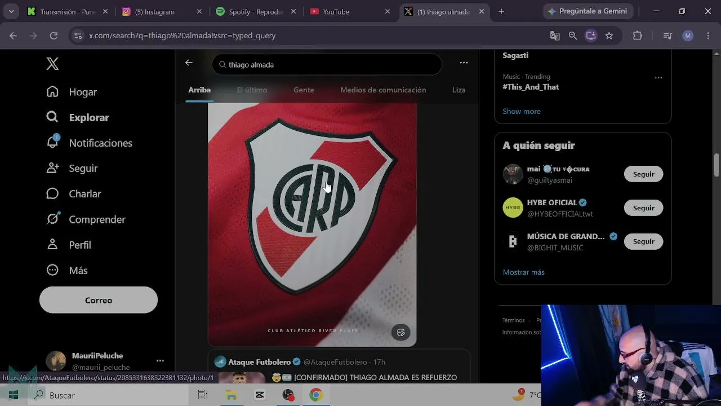This screenshot has width=721, height=406.
Task: Open the #This_And_That trending topic
Action: coord(531,87)
